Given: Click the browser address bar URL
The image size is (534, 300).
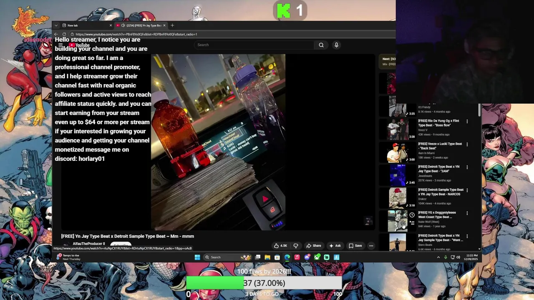Looking at the screenshot, I should 136,34.
